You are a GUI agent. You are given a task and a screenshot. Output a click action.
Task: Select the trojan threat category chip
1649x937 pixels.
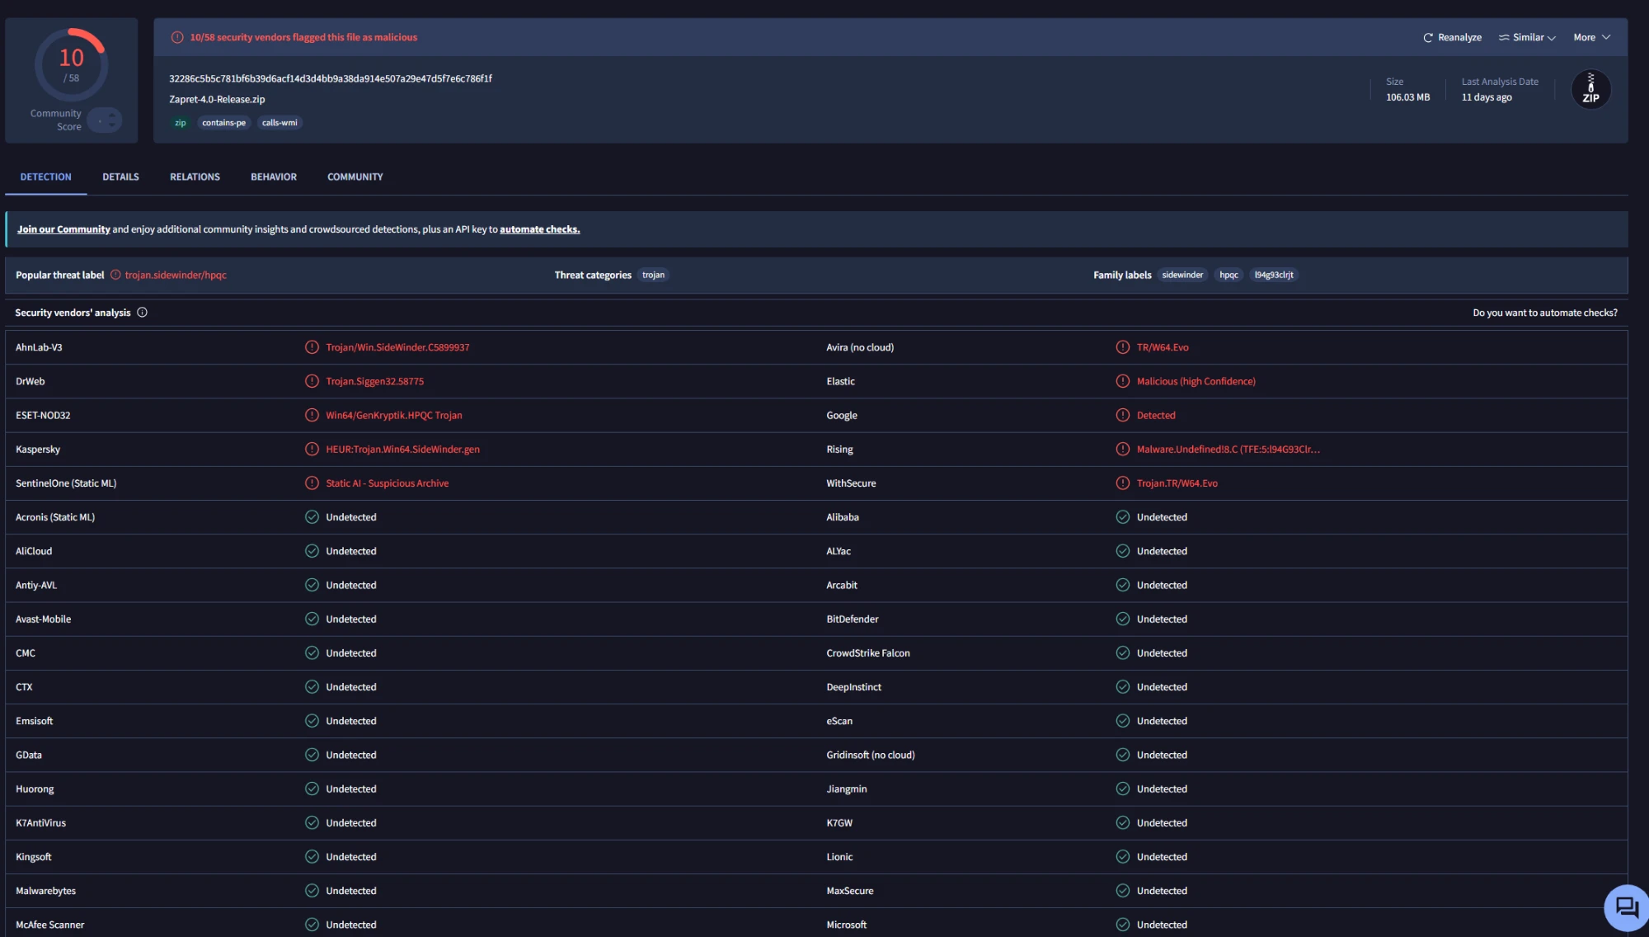[x=653, y=275]
